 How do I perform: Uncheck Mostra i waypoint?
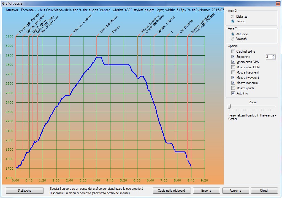233,78
